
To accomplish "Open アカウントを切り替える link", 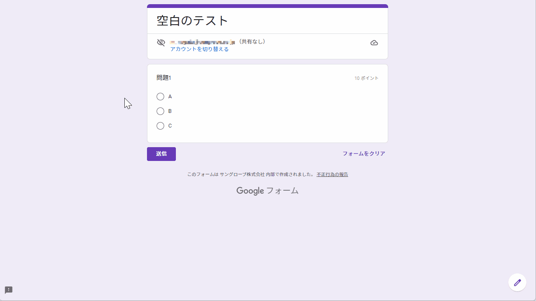I will point(199,49).
